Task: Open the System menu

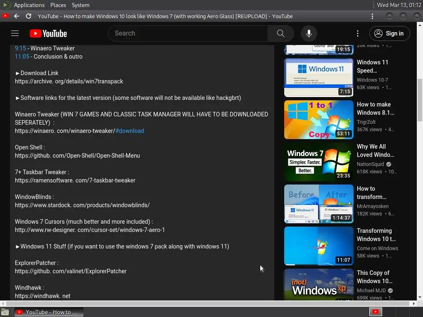Action: [81, 5]
